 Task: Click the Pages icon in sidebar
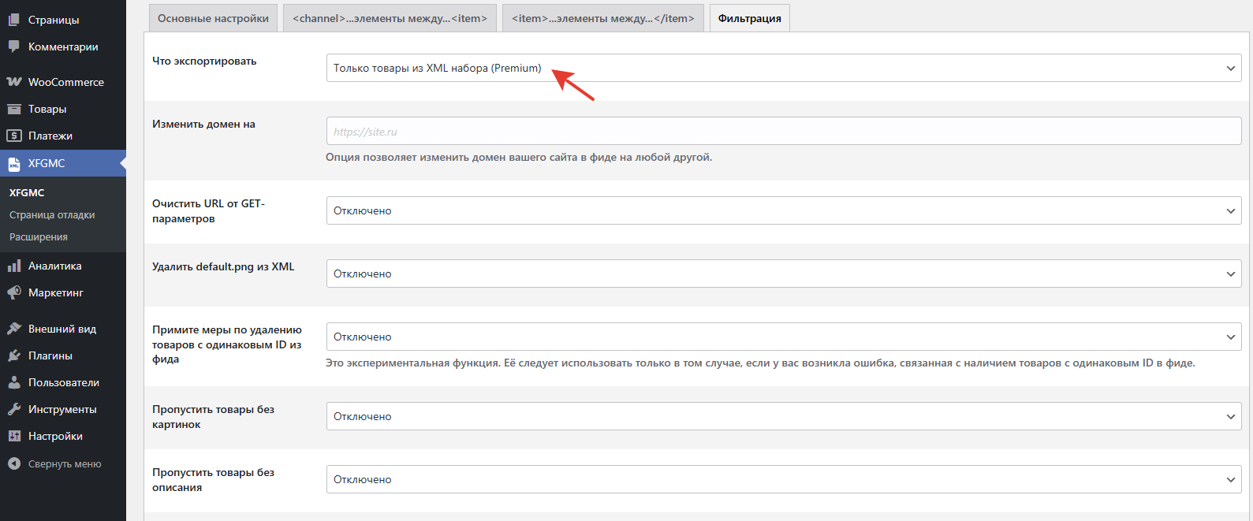coord(14,20)
